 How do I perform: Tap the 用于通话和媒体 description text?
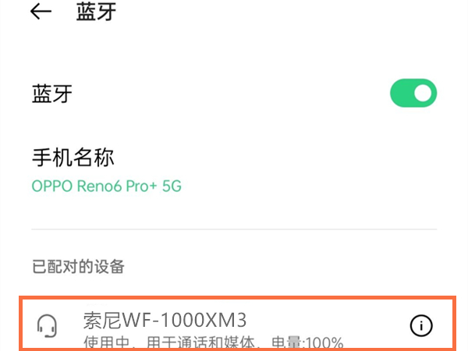coord(201,343)
